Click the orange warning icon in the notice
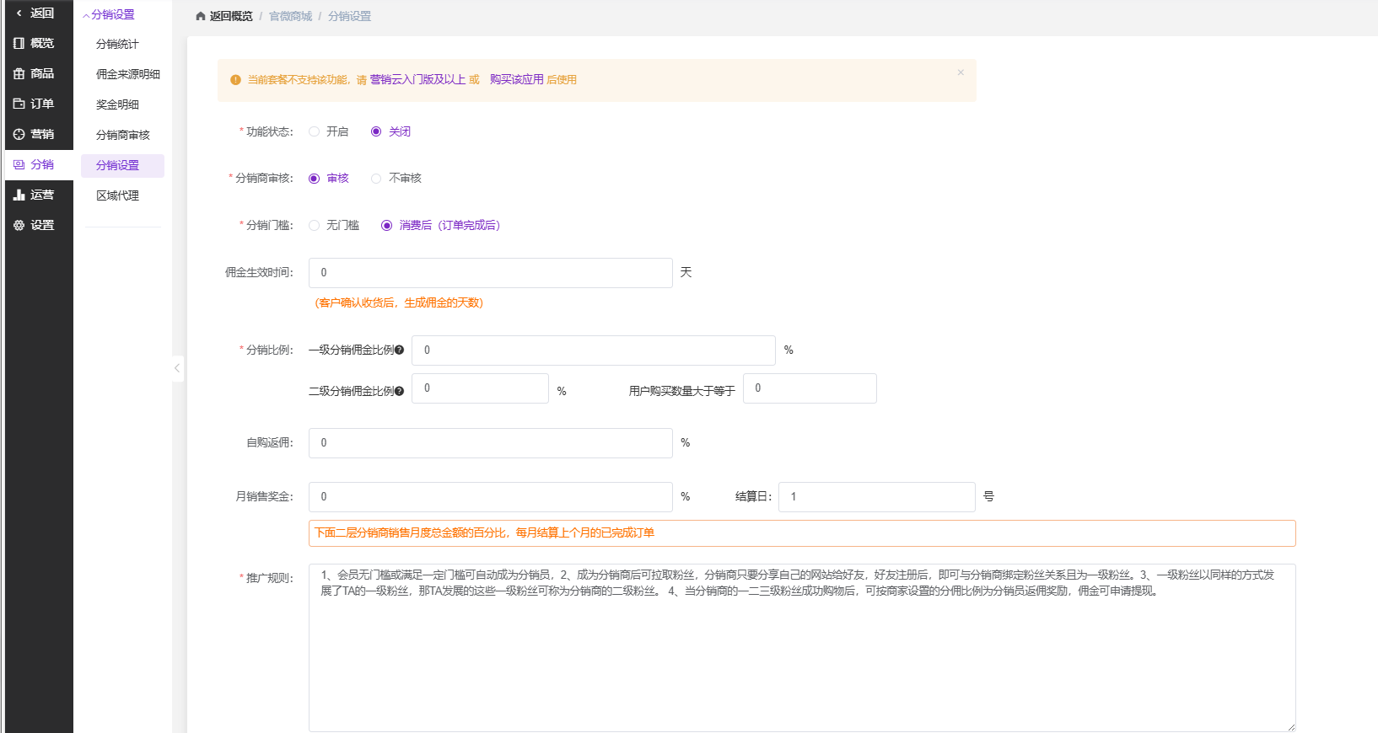 (x=235, y=80)
